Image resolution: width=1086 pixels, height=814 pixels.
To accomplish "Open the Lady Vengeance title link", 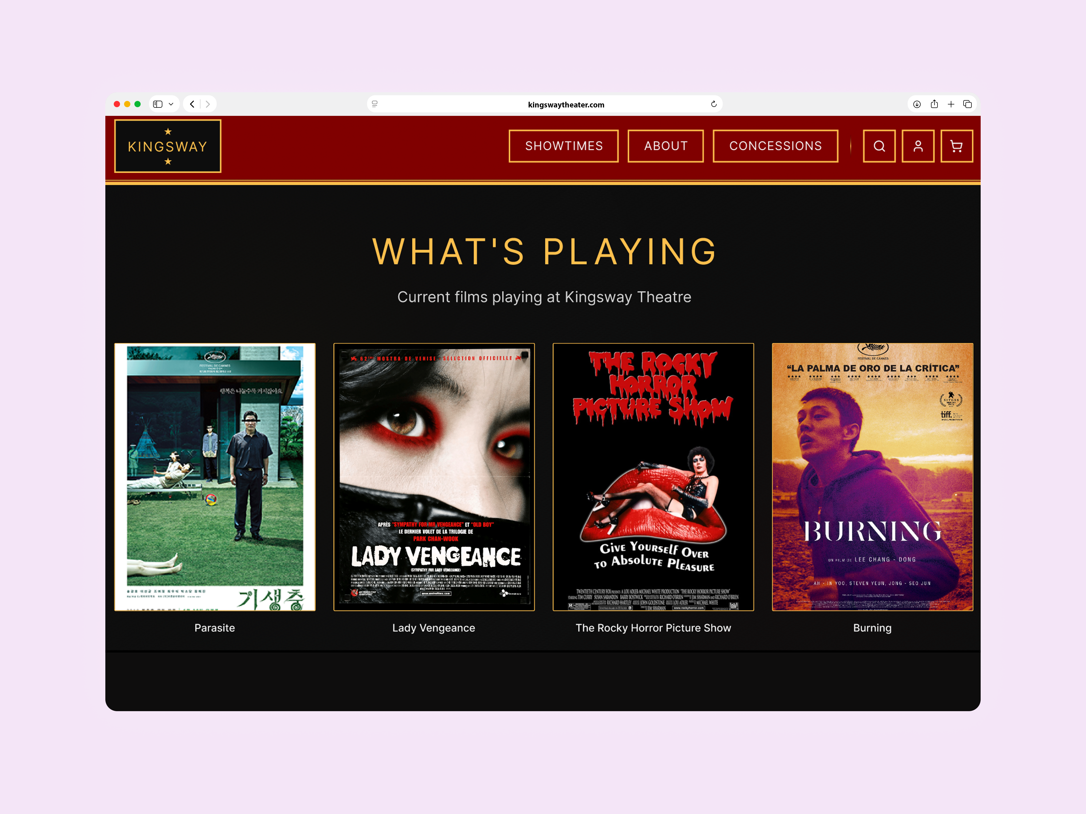I will point(434,628).
